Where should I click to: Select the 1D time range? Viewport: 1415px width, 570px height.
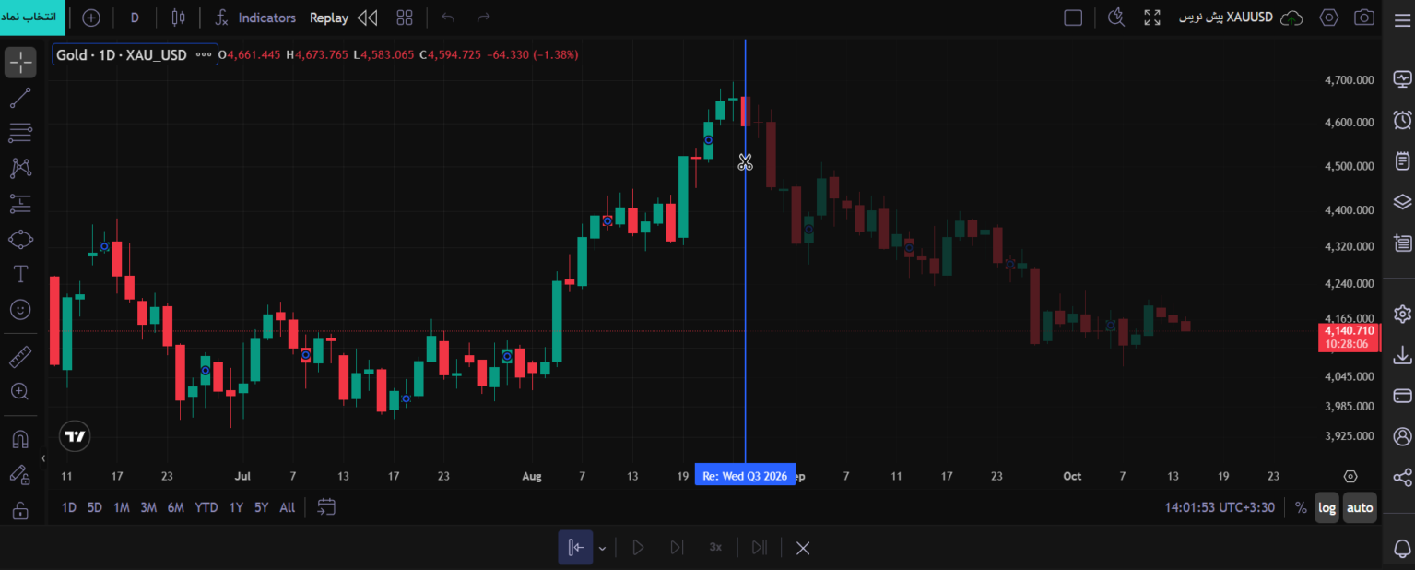tap(69, 507)
